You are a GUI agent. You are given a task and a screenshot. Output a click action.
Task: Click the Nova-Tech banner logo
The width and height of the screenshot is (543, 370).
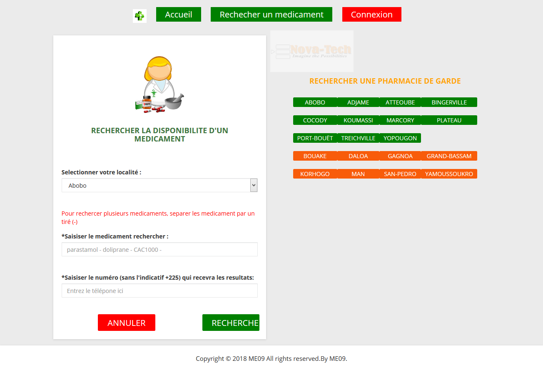pyautogui.click(x=311, y=51)
